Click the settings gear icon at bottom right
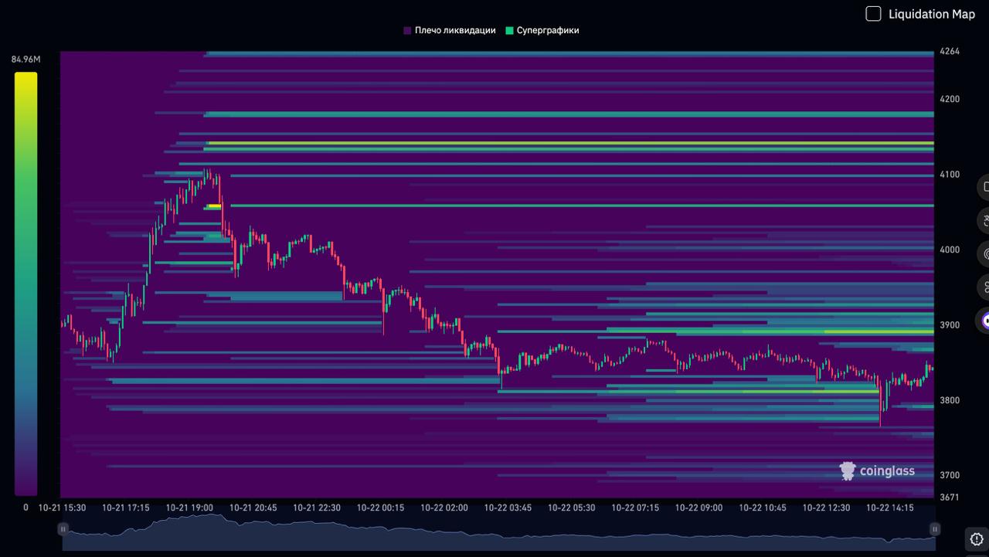Screen dimensions: 989x557 pos(976,538)
